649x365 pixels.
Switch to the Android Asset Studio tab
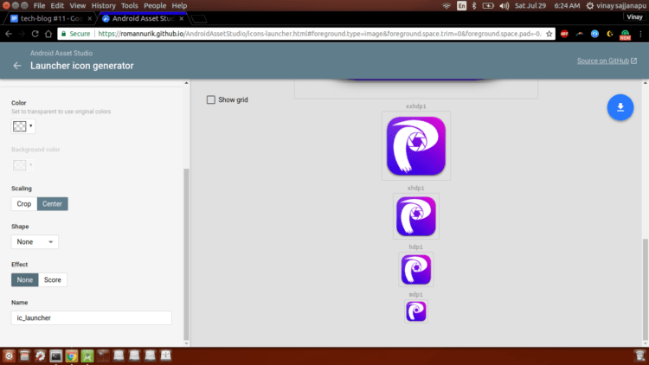pyautogui.click(x=143, y=19)
